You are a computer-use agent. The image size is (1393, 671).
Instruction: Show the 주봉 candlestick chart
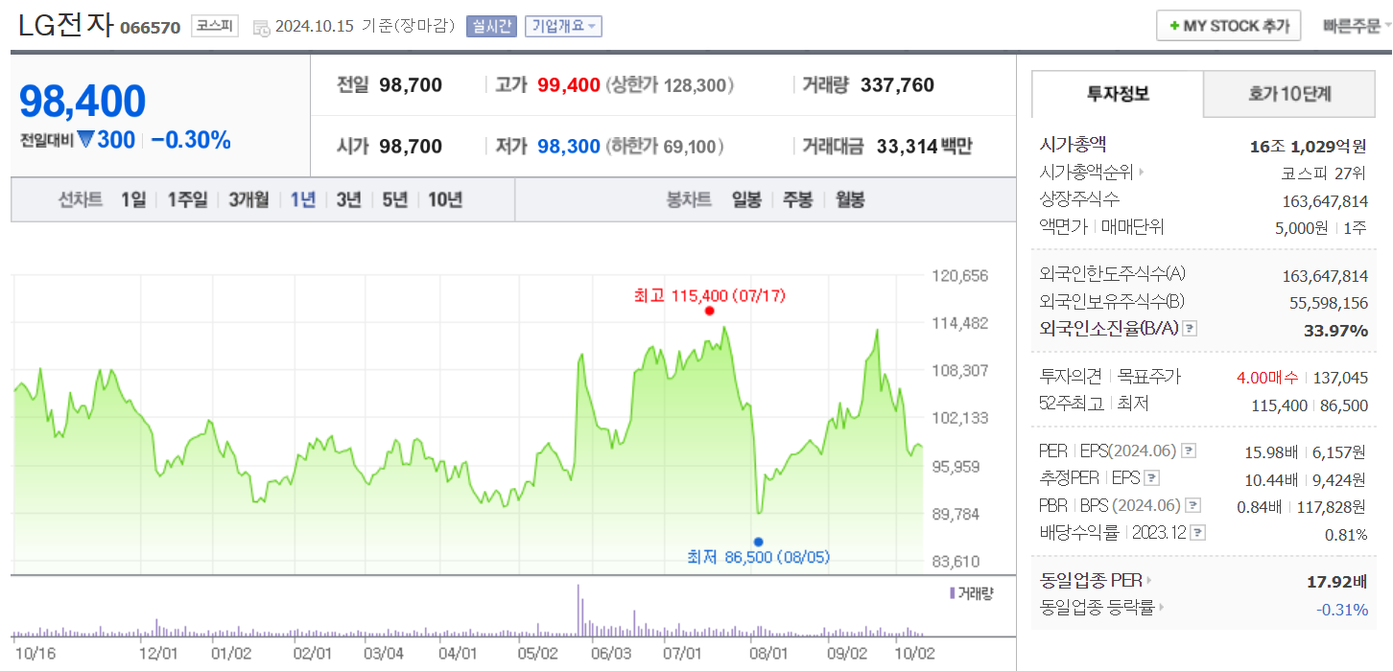(798, 200)
